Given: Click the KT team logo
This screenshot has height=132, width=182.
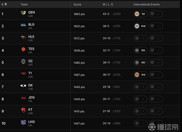Looking at the screenshot, I should click(24, 110).
